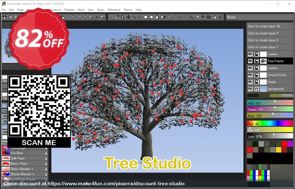
Task: Click the Bristle Blender 1 preset icon
Action: coord(6,174)
